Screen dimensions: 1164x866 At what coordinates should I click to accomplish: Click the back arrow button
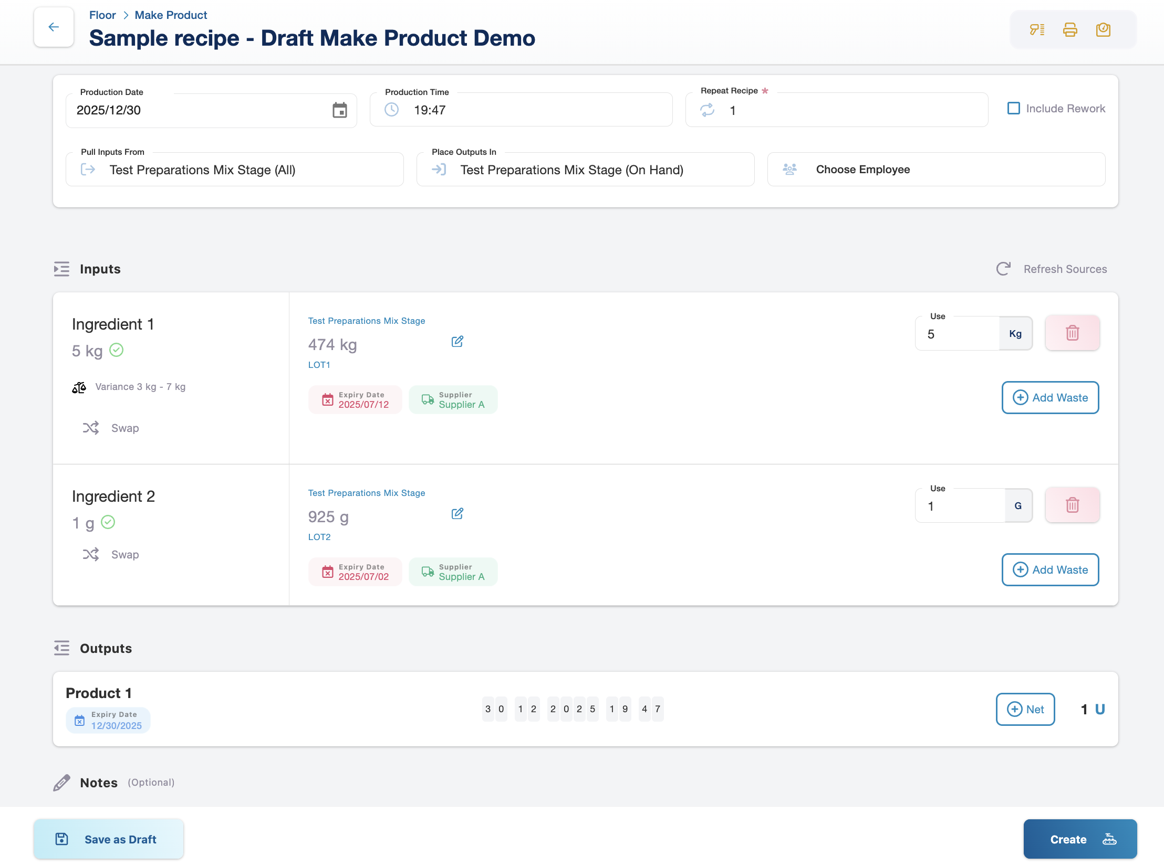click(54, 27)
